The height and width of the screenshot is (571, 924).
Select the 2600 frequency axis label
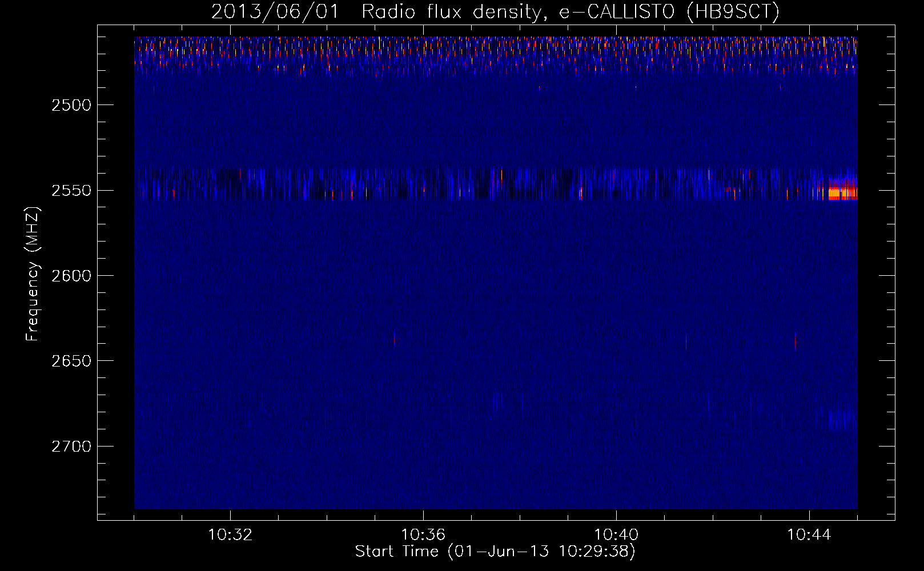click(x=71, y=276)
